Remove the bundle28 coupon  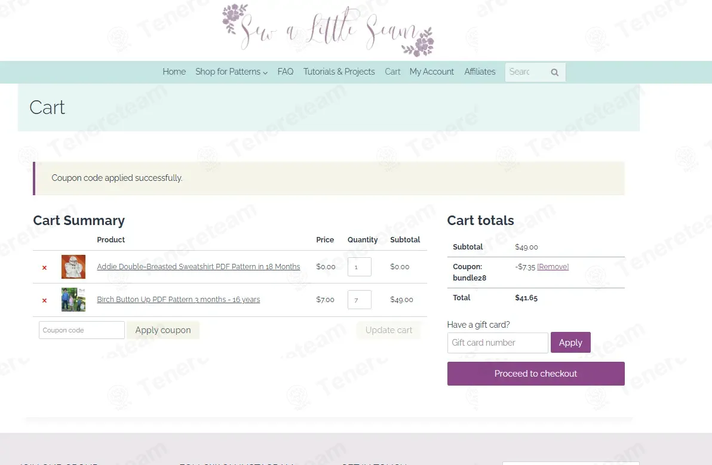point(553,267)
